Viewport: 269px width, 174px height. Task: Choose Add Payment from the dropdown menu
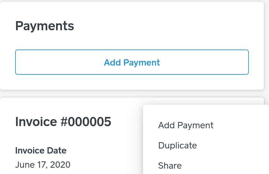(x=186, y=125)
